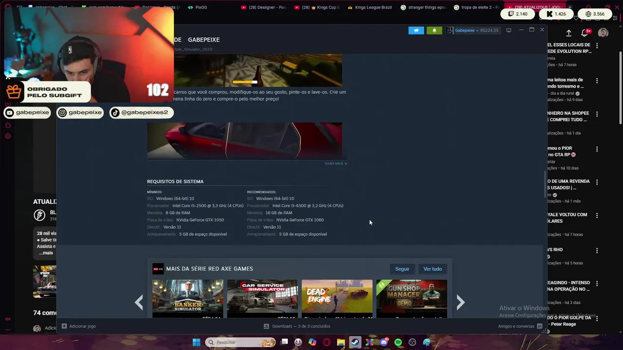623x350 pixels.
Task: Open Discord from the taskbar
Action: 384,342
